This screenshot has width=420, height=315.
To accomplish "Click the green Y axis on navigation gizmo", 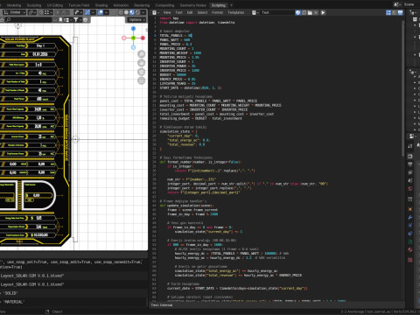I will pos(133,38).
